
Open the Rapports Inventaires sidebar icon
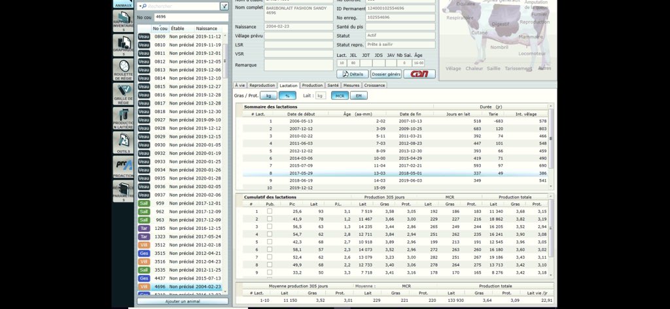[123, 21]
